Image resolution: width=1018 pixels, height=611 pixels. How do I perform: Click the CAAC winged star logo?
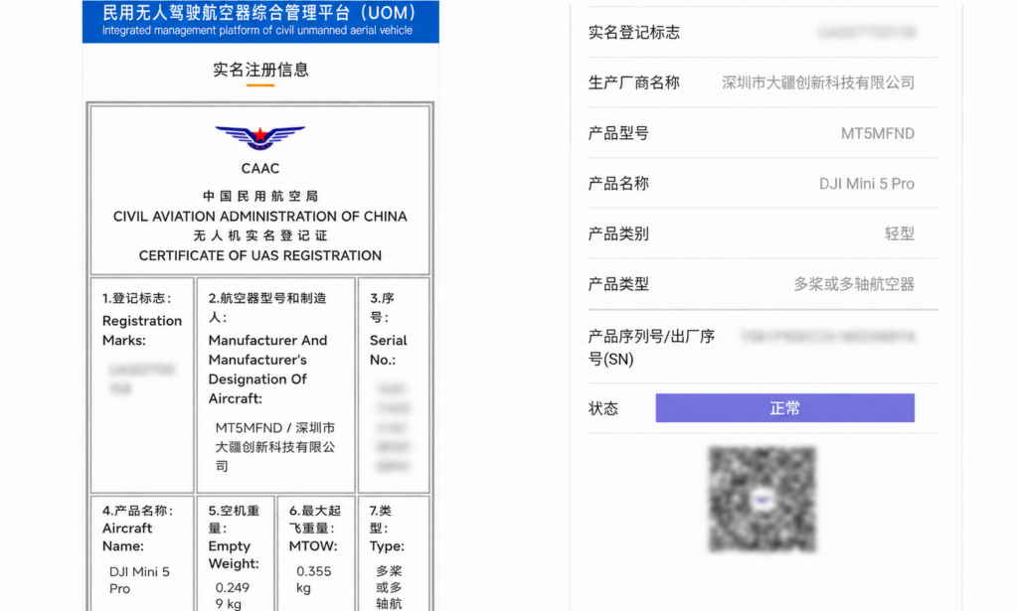pos(259,137)
